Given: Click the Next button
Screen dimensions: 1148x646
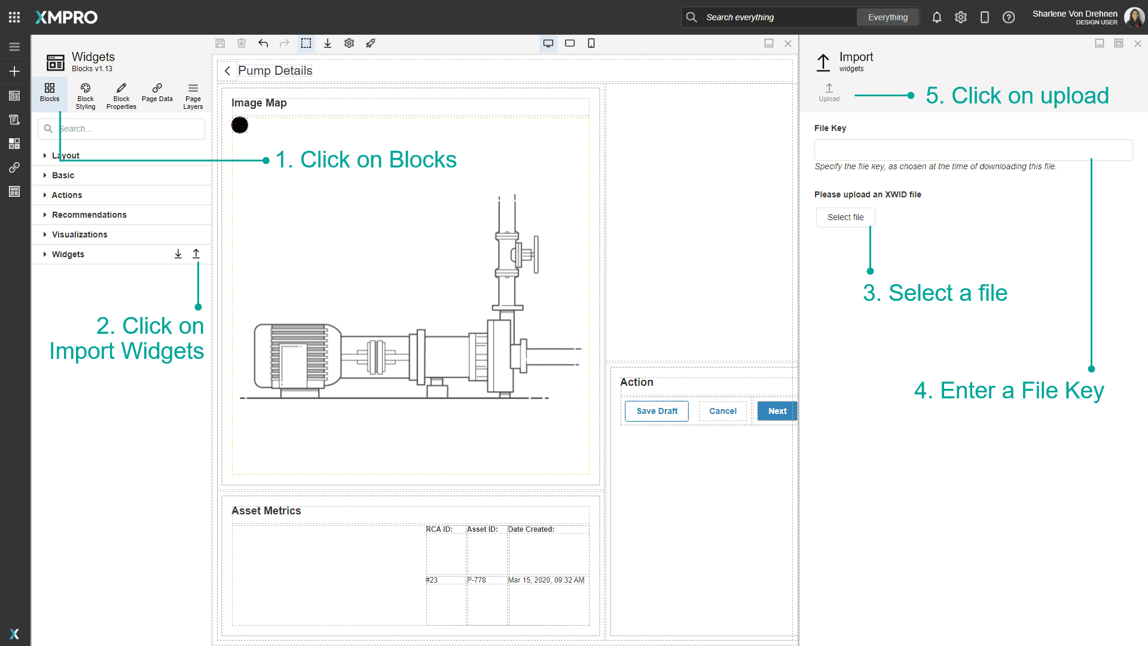Looking at the screenshot, I should click(x=777, y=411).
